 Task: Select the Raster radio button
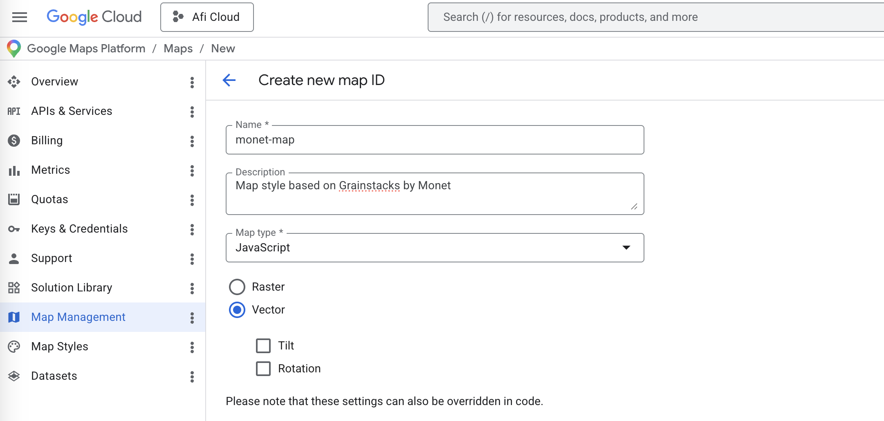click(237, 287)
